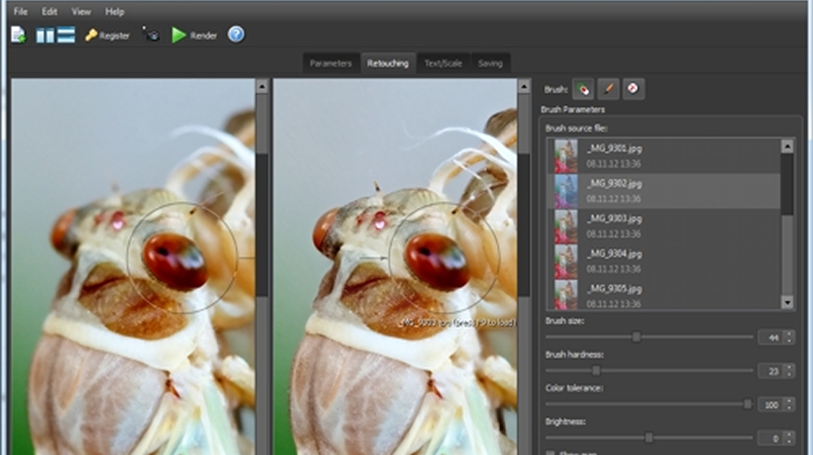Screen dimensions: 813x455
Task: Click left image pane scroll up arrow
Action: [262, 86]
